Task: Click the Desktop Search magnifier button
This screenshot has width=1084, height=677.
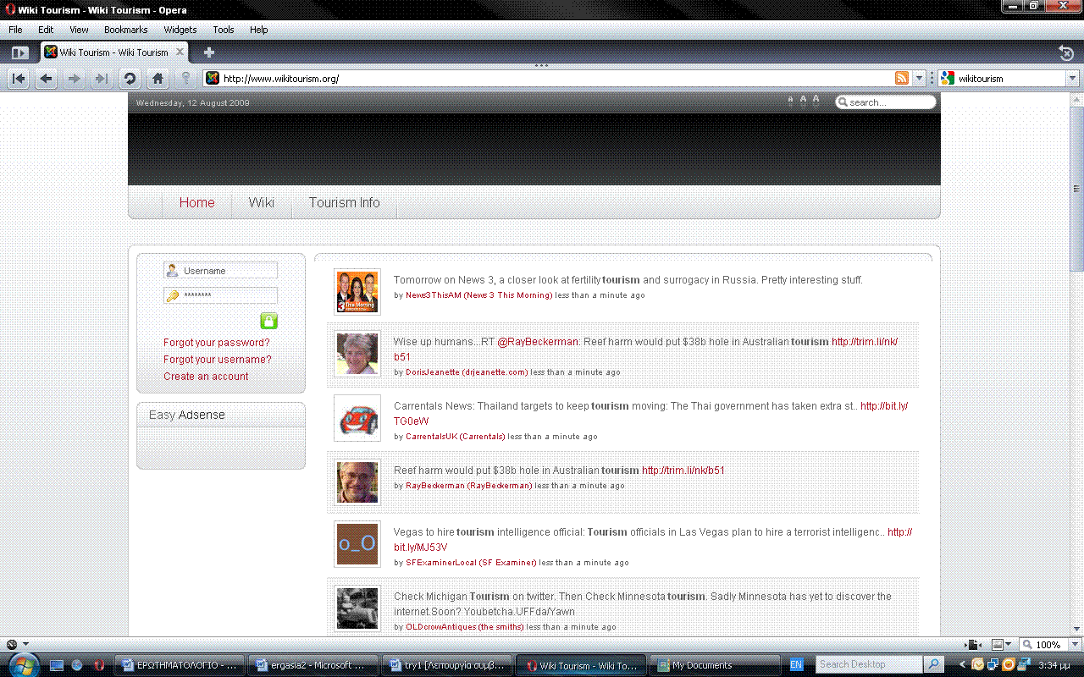Action: click(933, 665)
